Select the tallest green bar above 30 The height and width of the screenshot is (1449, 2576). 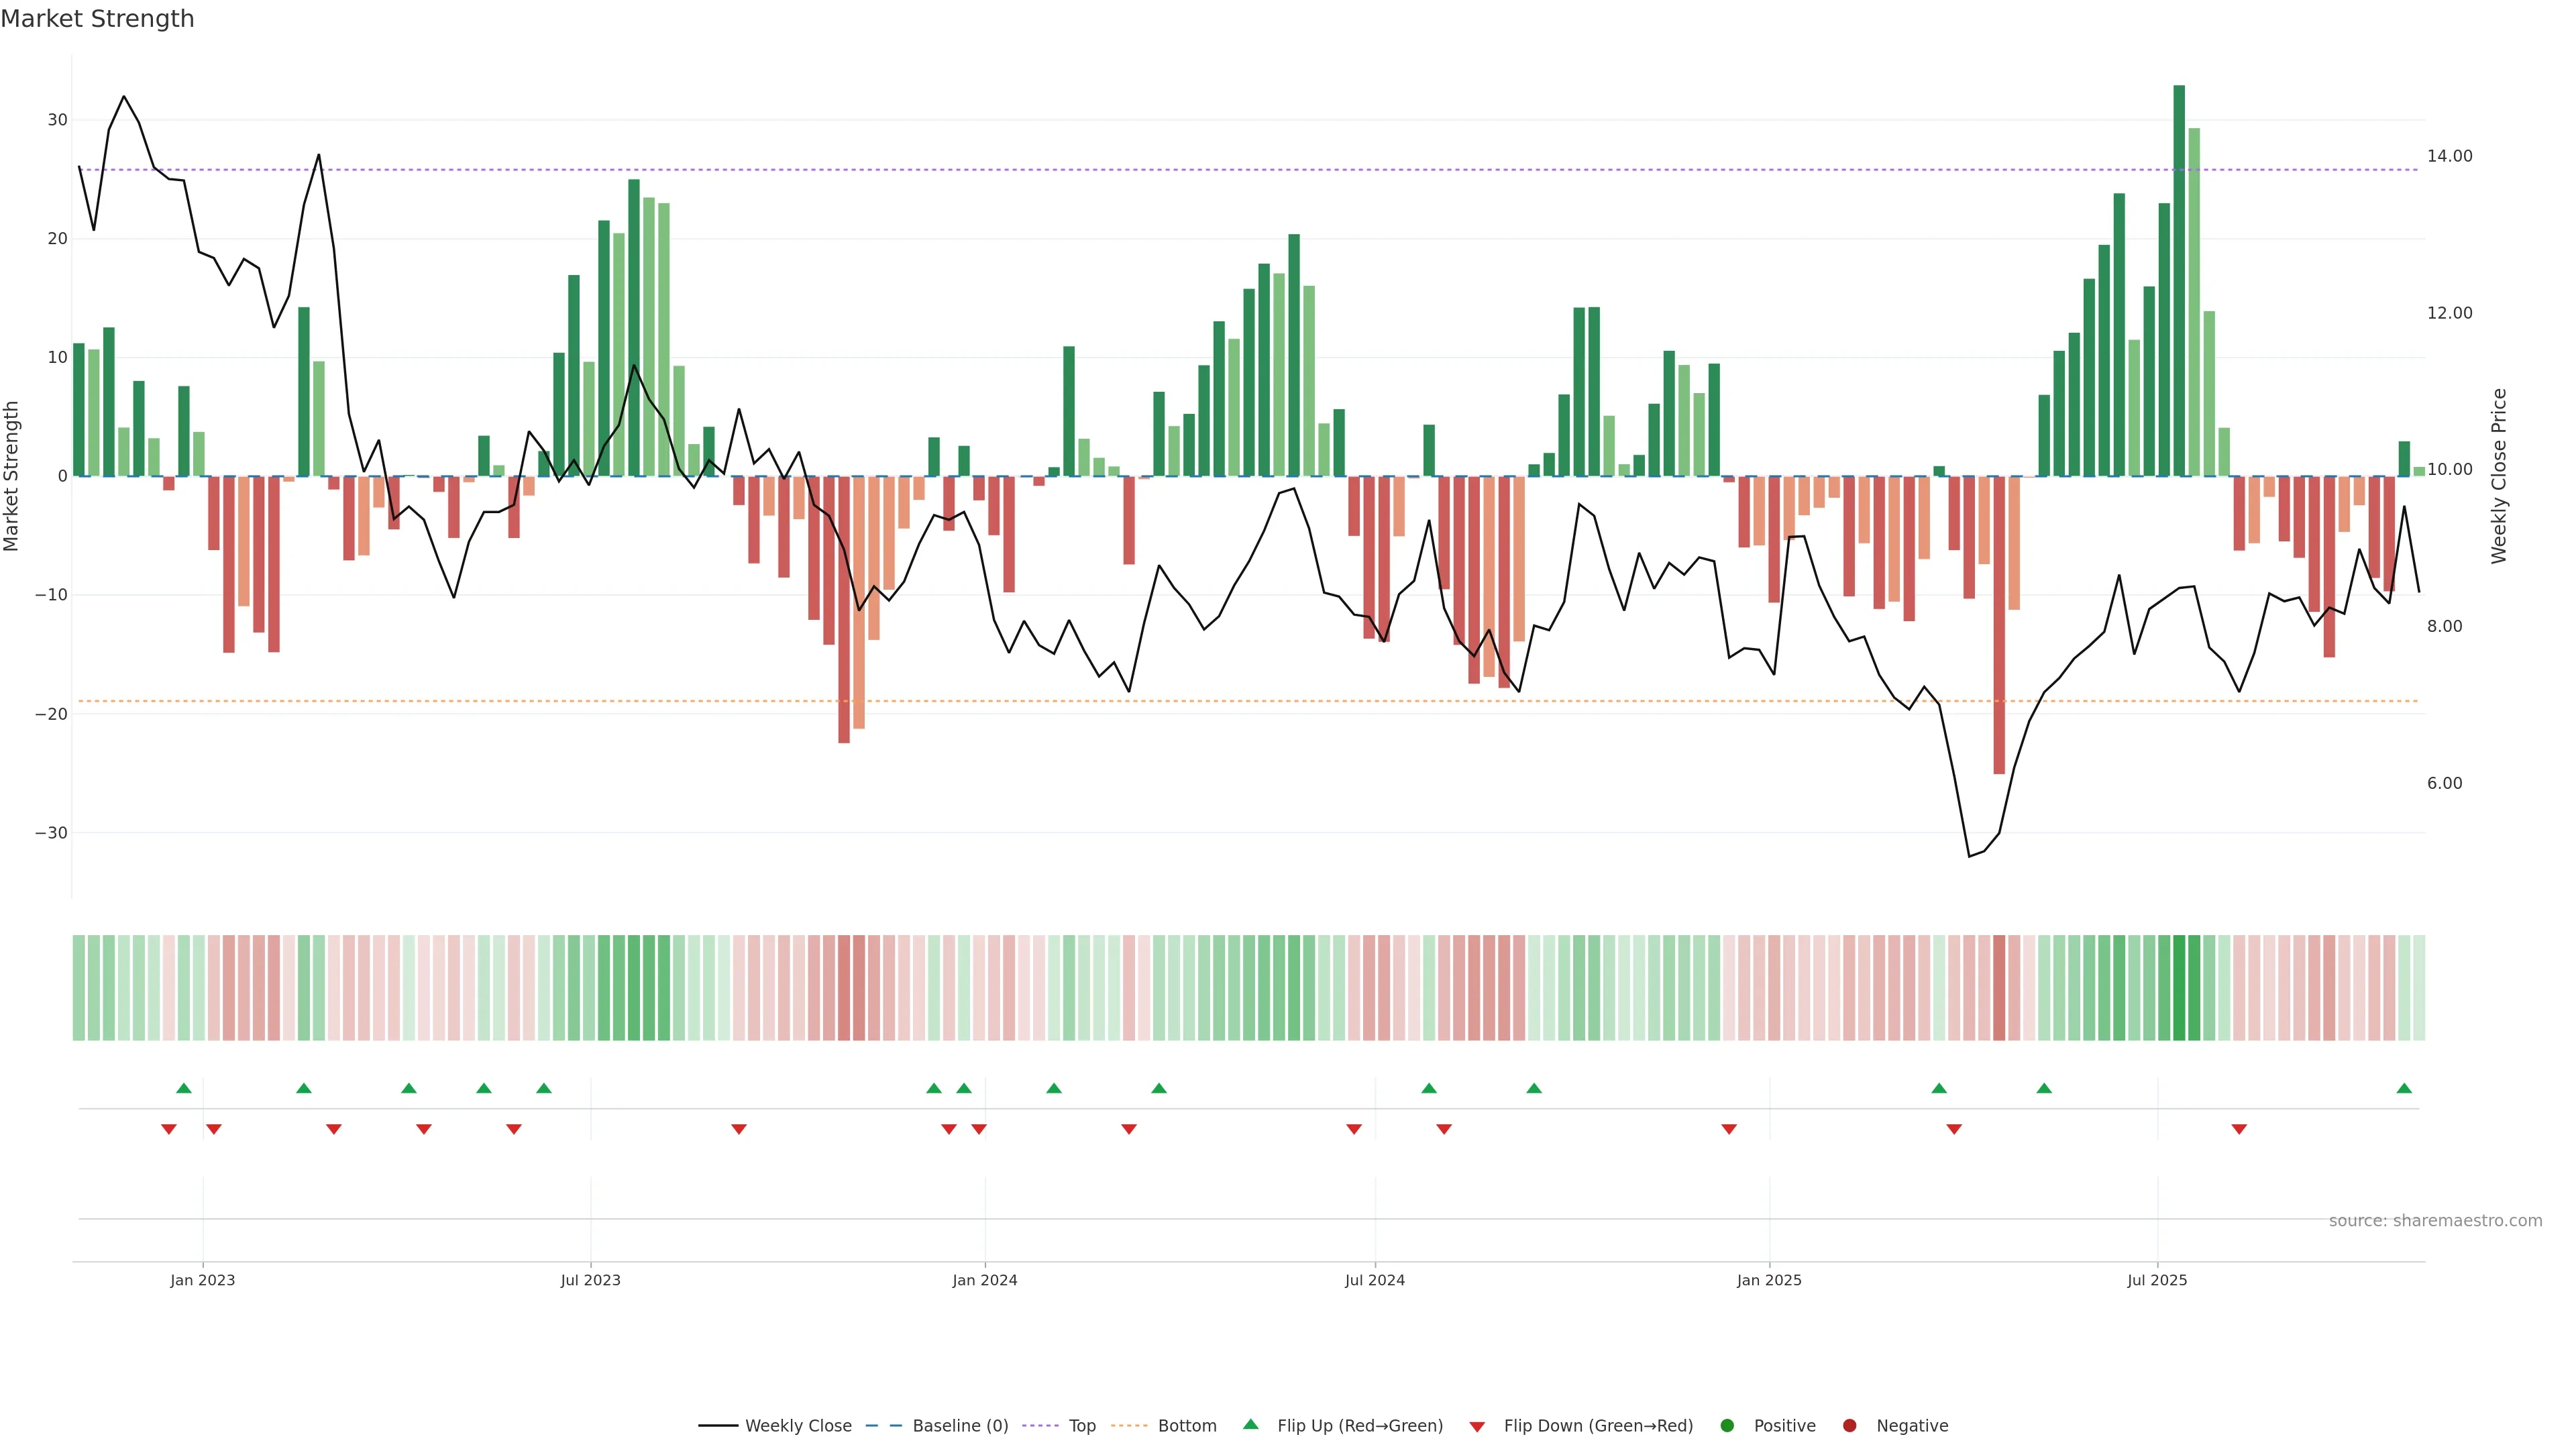[x=2179, y=280]
